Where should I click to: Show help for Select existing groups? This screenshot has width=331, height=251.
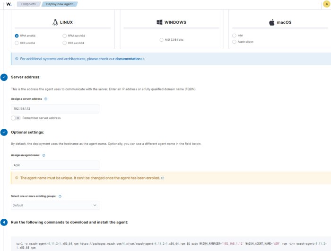point(60,196)
